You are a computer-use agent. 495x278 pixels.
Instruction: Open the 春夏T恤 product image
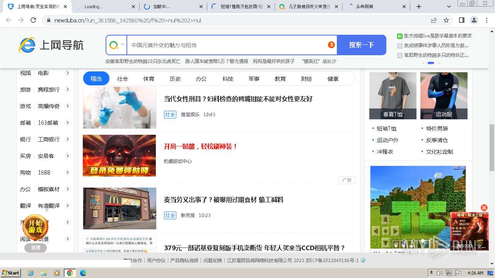(x=393, y=96)
